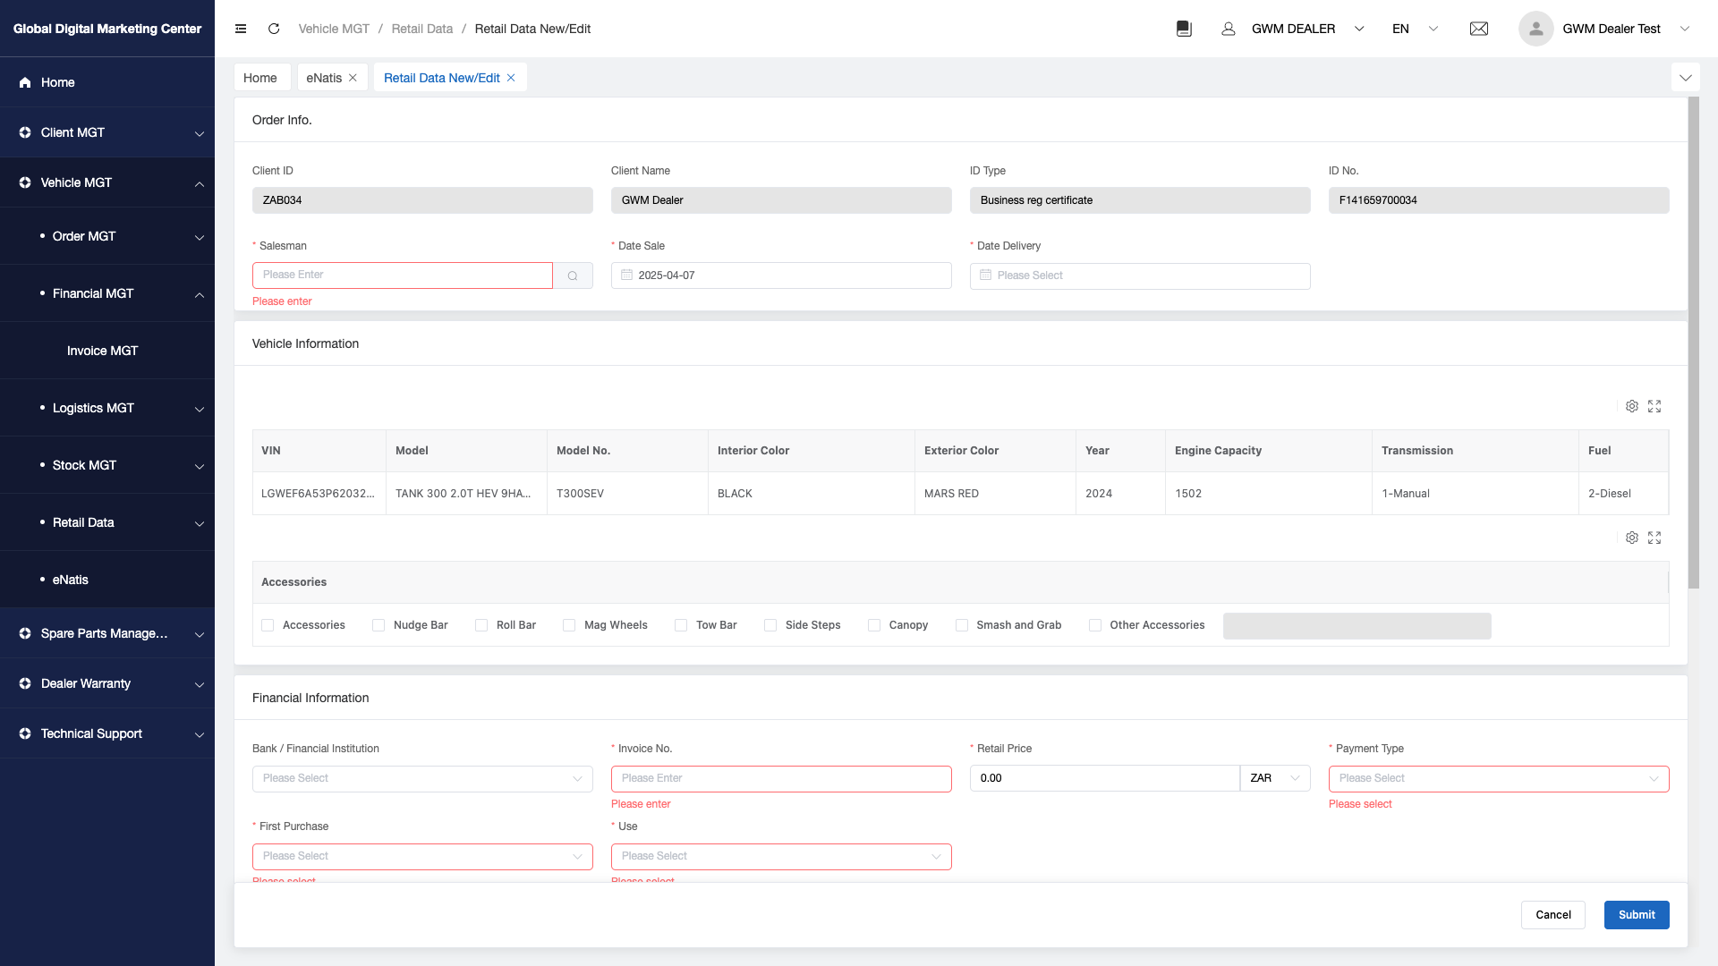1718x966 pixels.
Task: Click the page refresh icon
Action: pos(274,29)
